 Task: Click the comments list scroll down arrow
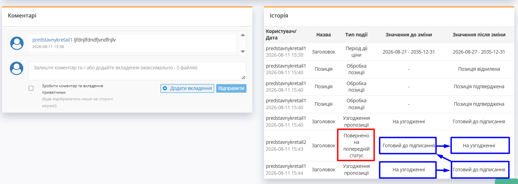(x=243, y=51)
